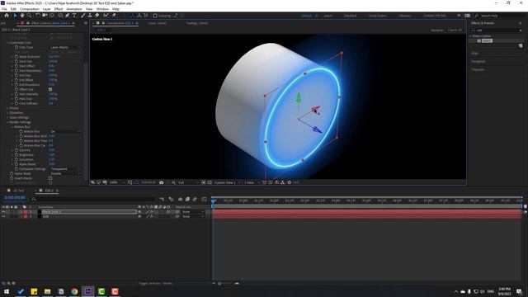Open the magnification 100% dropdown

pyautogui.click(x=117, y=182)
